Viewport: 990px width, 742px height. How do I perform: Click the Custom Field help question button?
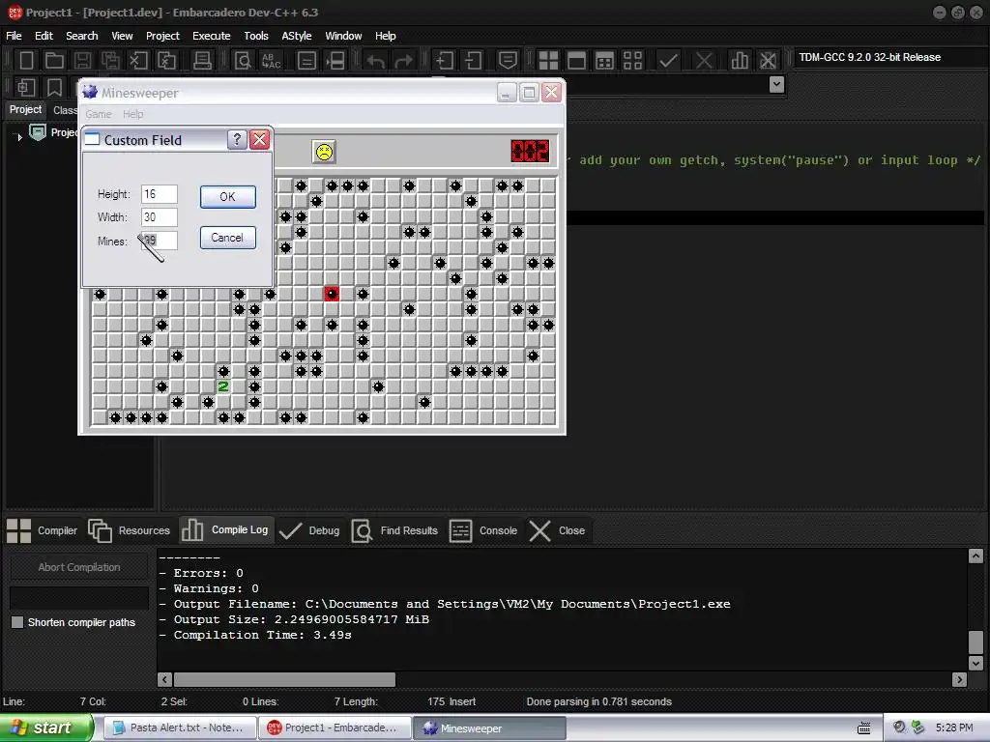237,139
